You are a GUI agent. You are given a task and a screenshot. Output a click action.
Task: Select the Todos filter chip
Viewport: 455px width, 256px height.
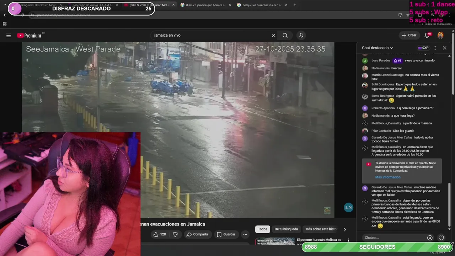263,229
